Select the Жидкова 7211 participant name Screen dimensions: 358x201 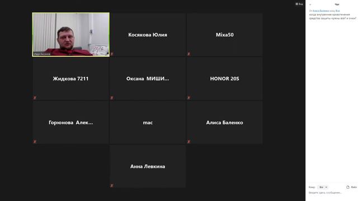click(x=70, y=79)
